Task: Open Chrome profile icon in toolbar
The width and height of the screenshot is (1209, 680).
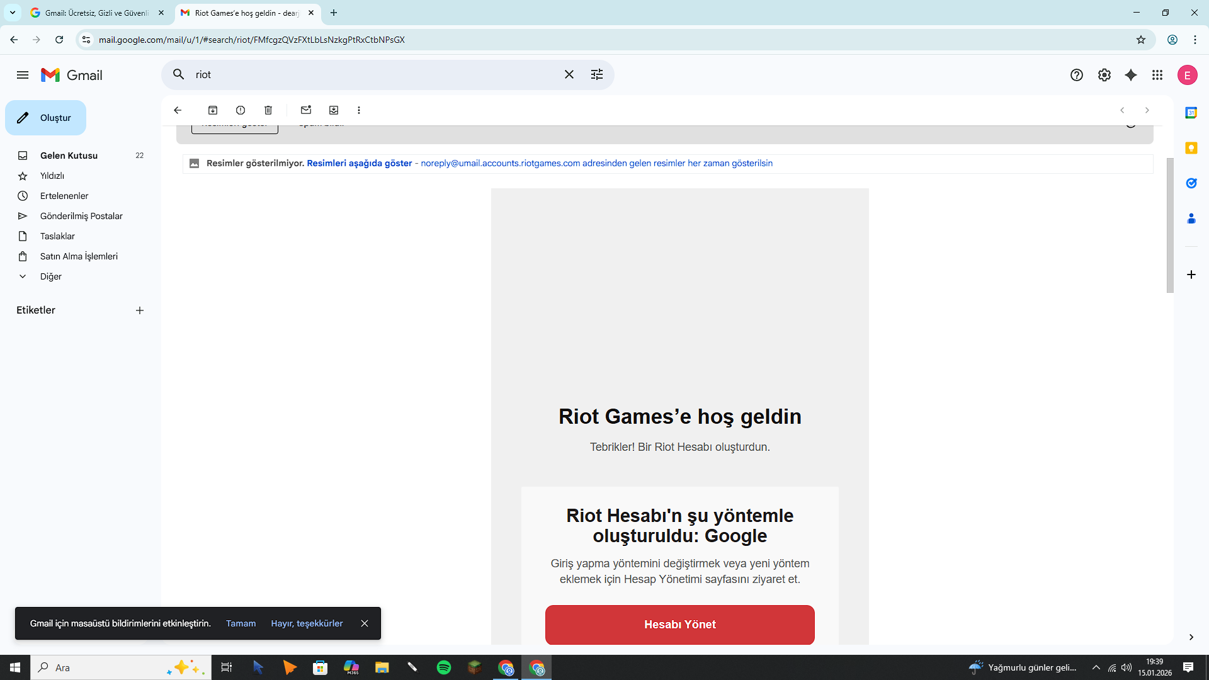Action: (1172, 40)
